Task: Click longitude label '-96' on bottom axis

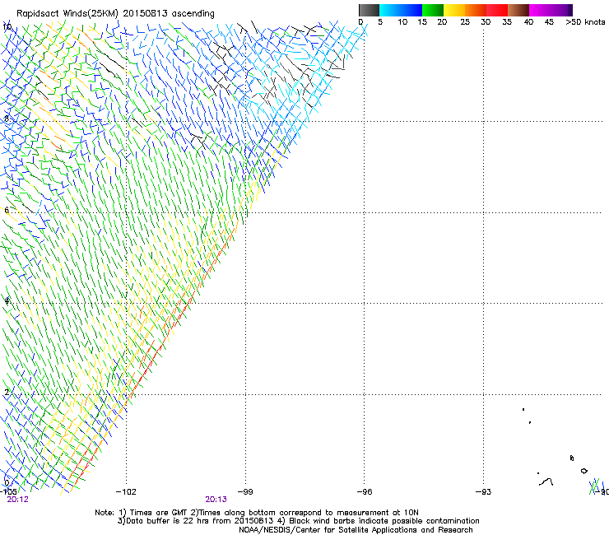Action: (x=365, y=492)
